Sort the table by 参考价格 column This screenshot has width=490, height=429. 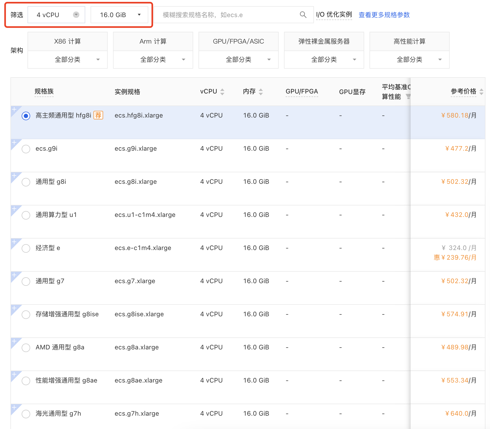[x=482, y=91]
